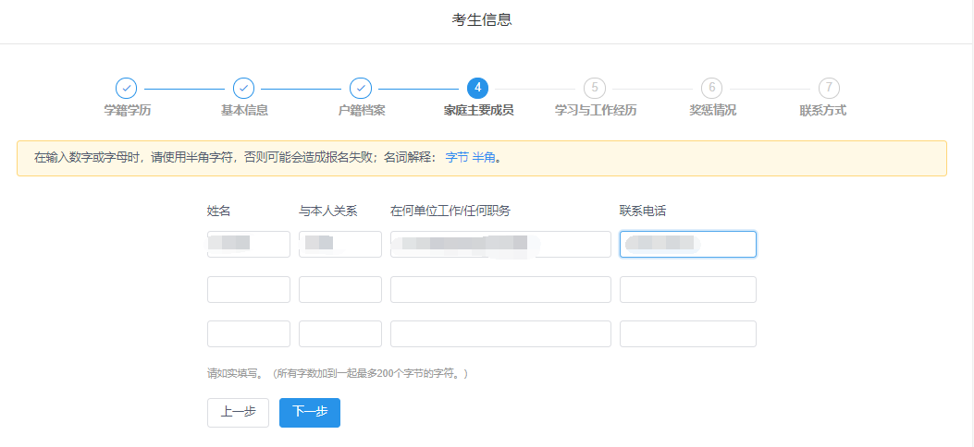Click the step 7 circle for 联系方式
This screenshot has height=447, width=974.
click(x=829, y=88)
